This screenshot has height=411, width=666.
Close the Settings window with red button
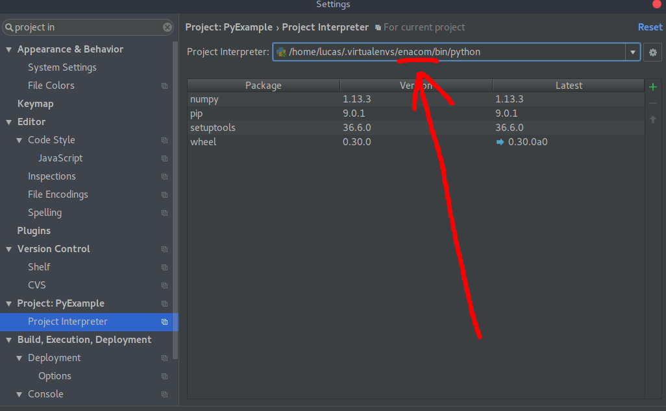(657, 4)
